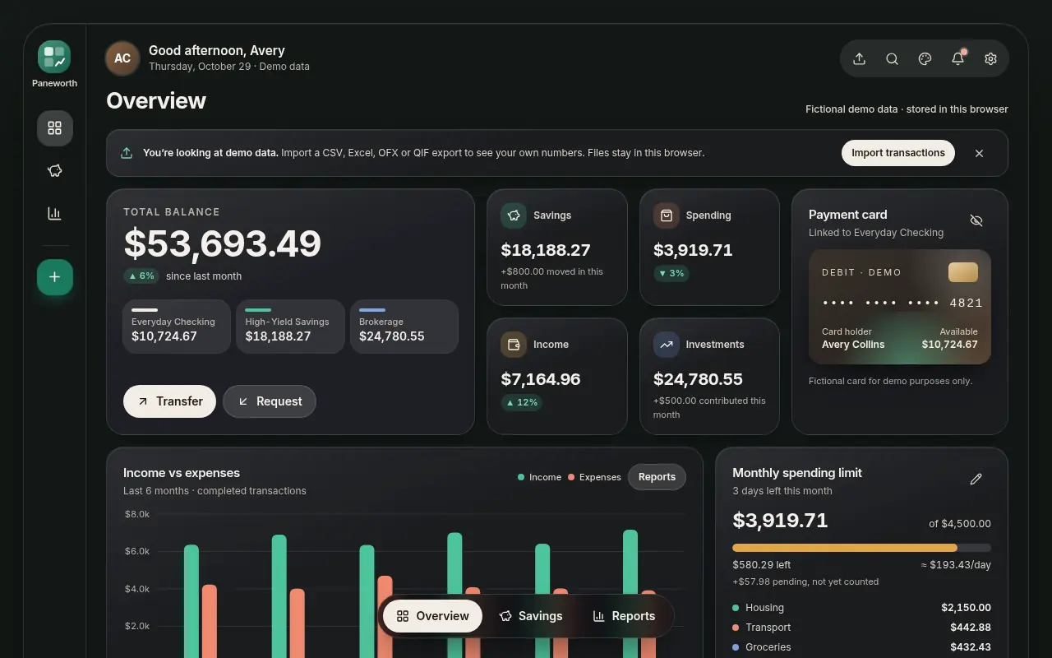Viewport: 1052px width, 658px height.
Task: Switch to Overview tab in bottom nav
Action: point(432,616)
